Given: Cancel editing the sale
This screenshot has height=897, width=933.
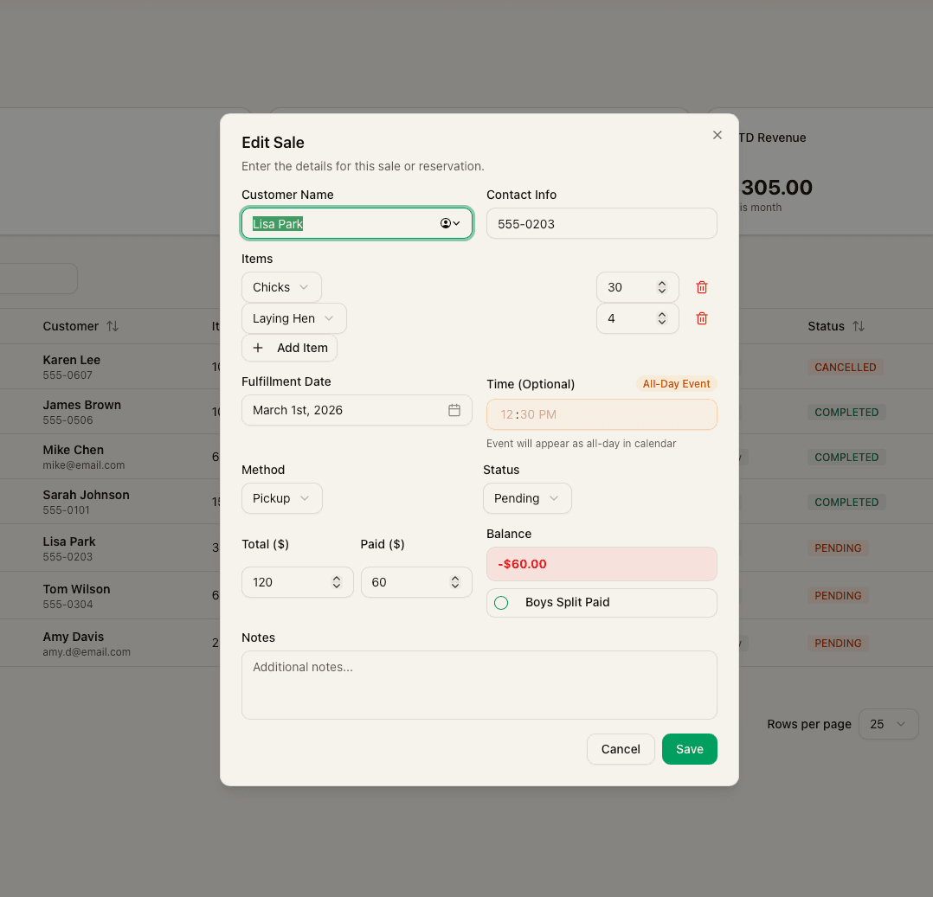Looking at the screenshot, I should pos(621,748).
